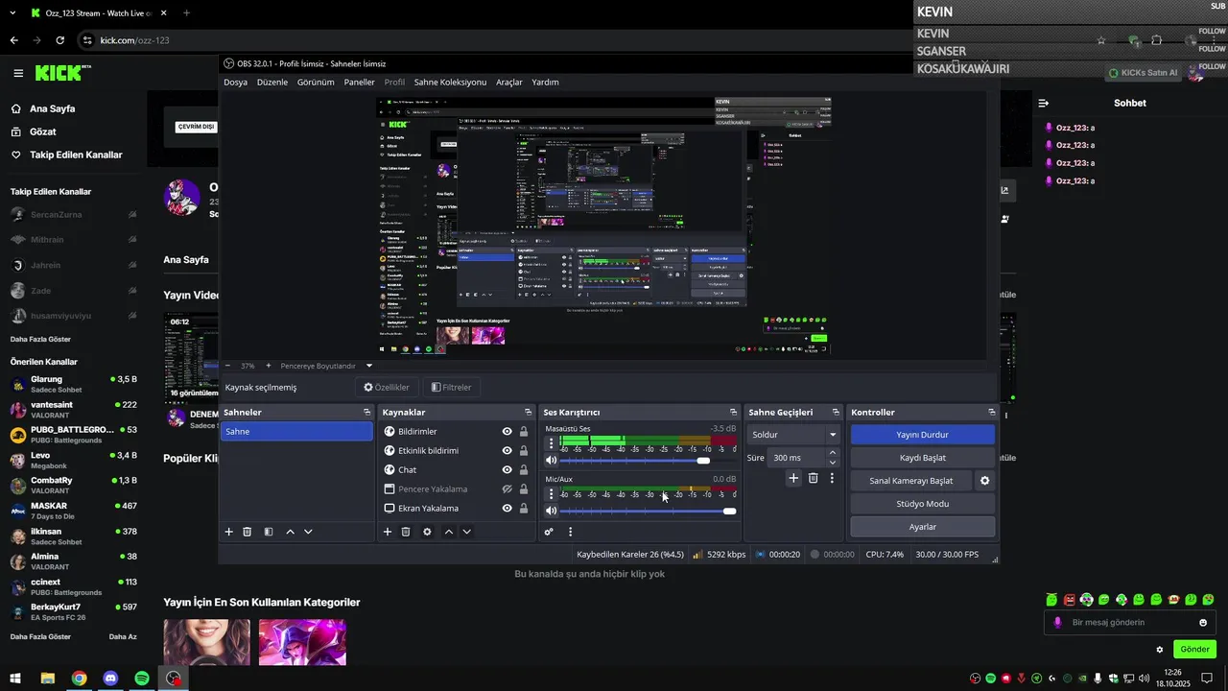Expand Daha Fazla Göster under recommended channels
Image resolution: width=1228 pixels, height=691 pixels.
[x=40, y=637]
